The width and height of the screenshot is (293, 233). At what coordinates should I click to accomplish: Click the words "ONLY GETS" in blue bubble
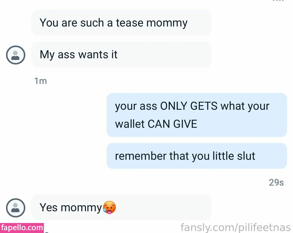189,106
